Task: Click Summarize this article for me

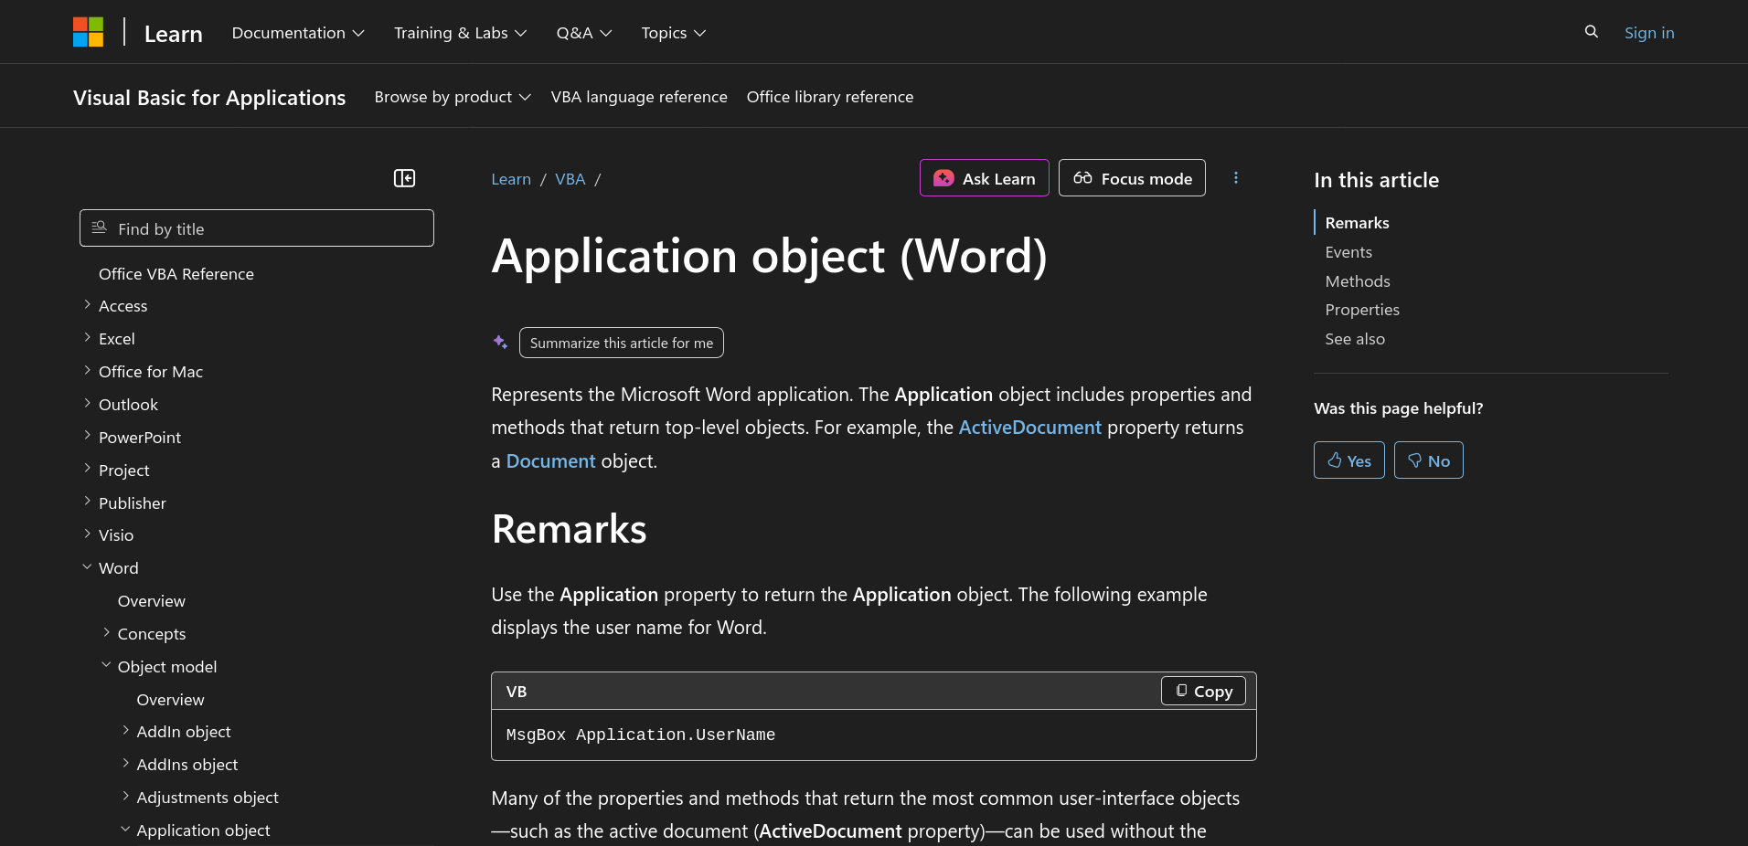Action: (621, 343)
